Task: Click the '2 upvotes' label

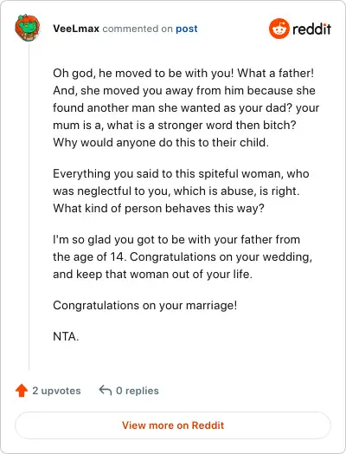Action: (56, 391)
